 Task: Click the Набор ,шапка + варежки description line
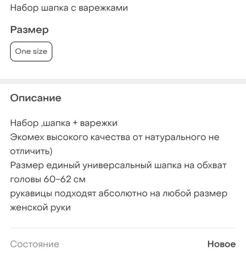pos(64,123)
